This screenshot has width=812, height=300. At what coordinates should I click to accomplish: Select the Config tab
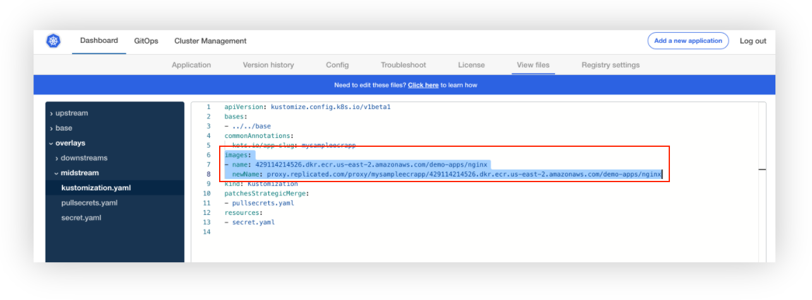337,65
